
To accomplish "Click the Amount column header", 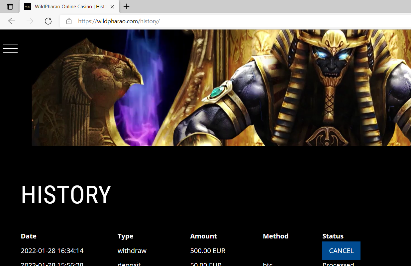I will [203, 236].
